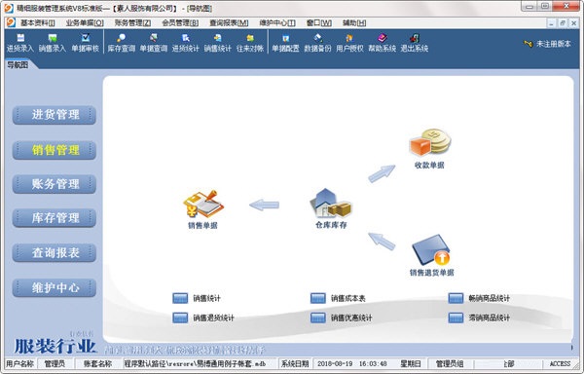Open 单据查询 from the toolbar
The width and height of the screenshot is (584, 374).
tap(154, 43)
